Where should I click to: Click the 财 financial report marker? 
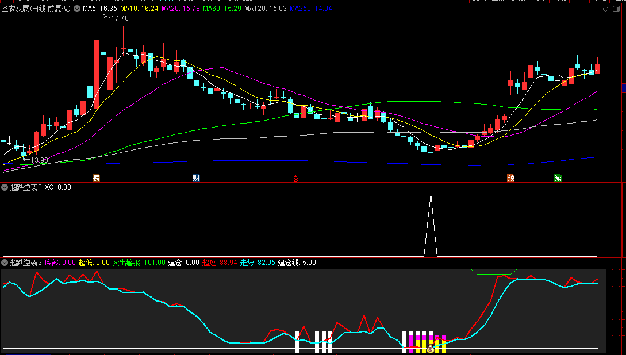pyautogui.click(x=196, y=178)
